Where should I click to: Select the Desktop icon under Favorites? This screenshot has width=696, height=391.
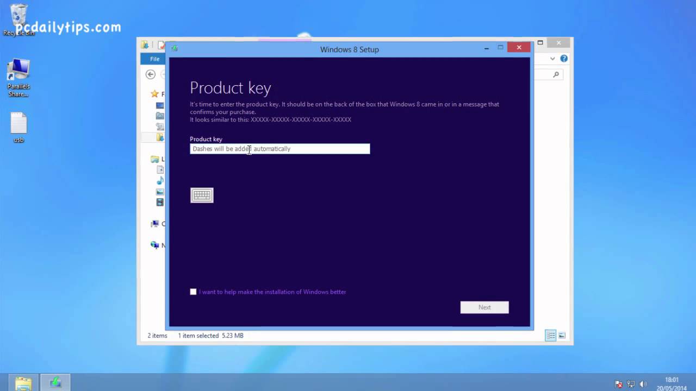(160, 105)
